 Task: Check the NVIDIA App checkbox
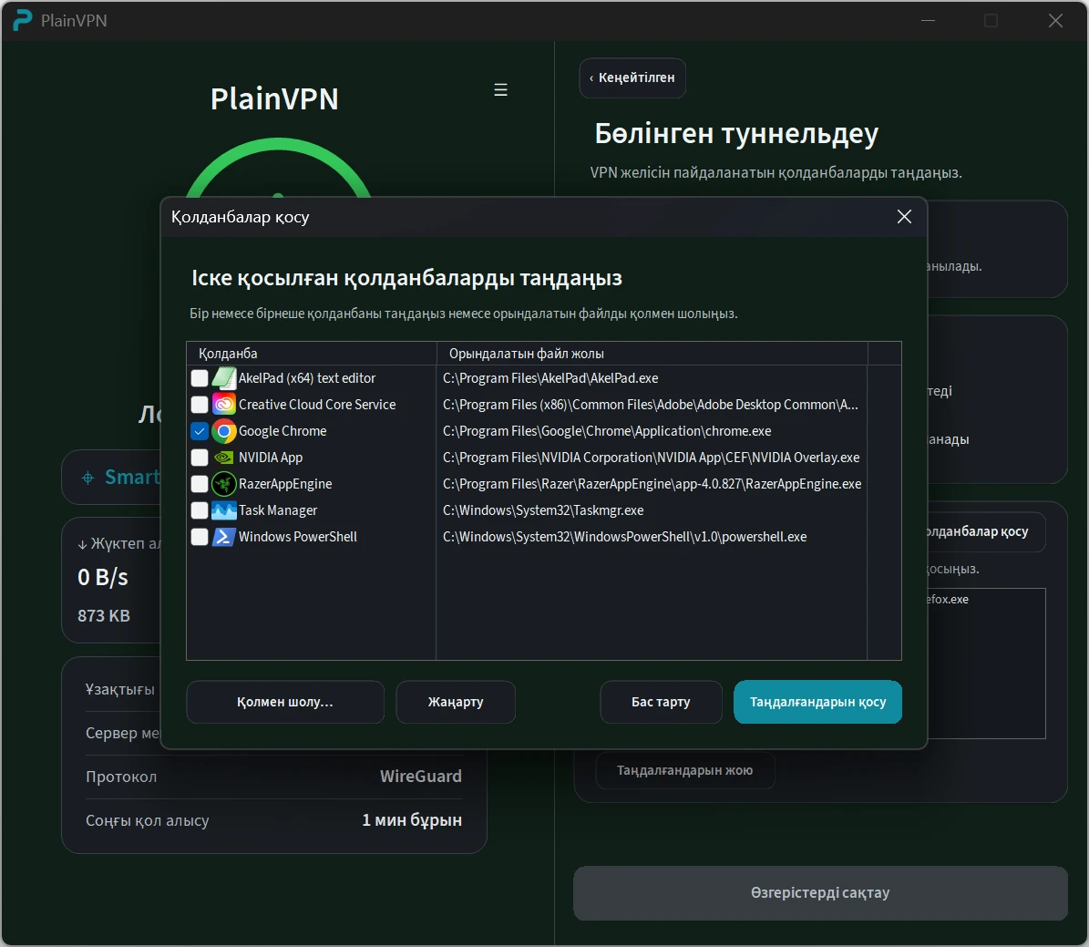coord(200,458)
